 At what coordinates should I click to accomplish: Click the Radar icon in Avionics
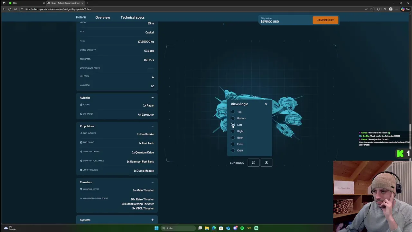coord(81,105)
